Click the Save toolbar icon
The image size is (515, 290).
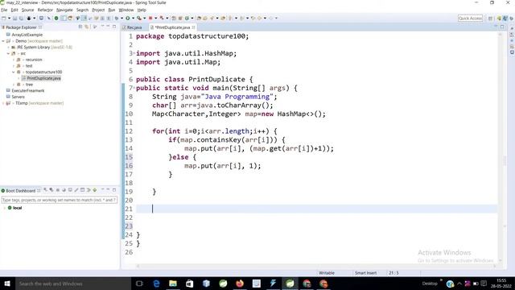(x=14, y=18)
